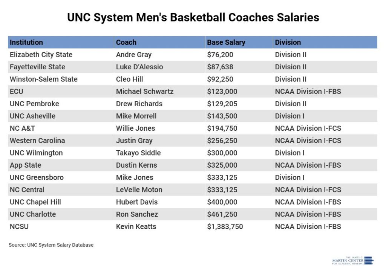Image resolution: width=386 pixels, height=272 pixels.
Task: Click the Institution column header
Action: click(26, 42)
